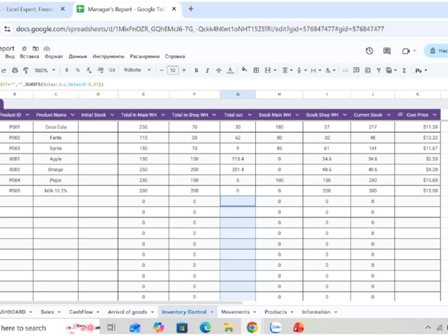Click the print icon in toolbar

tap(15, 70)
